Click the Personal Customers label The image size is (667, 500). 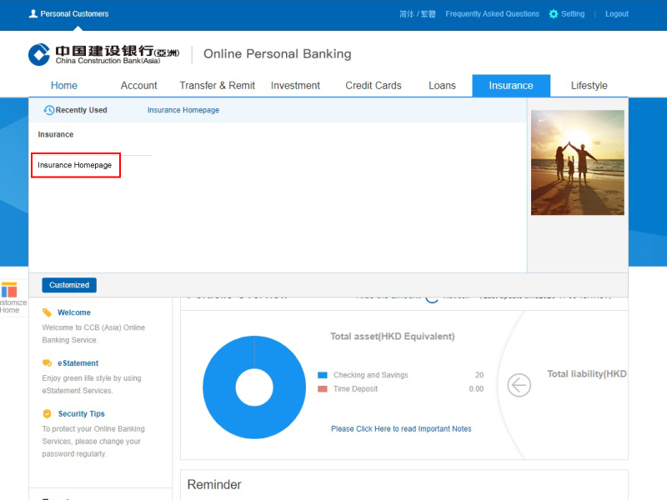(x=74, y=13)
